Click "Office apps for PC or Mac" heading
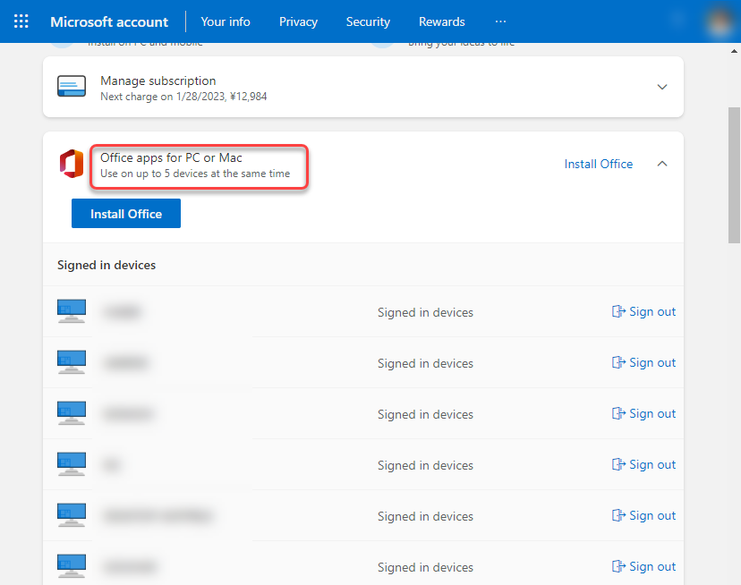This screenshot has height=585, width=741. click(171, 157)
